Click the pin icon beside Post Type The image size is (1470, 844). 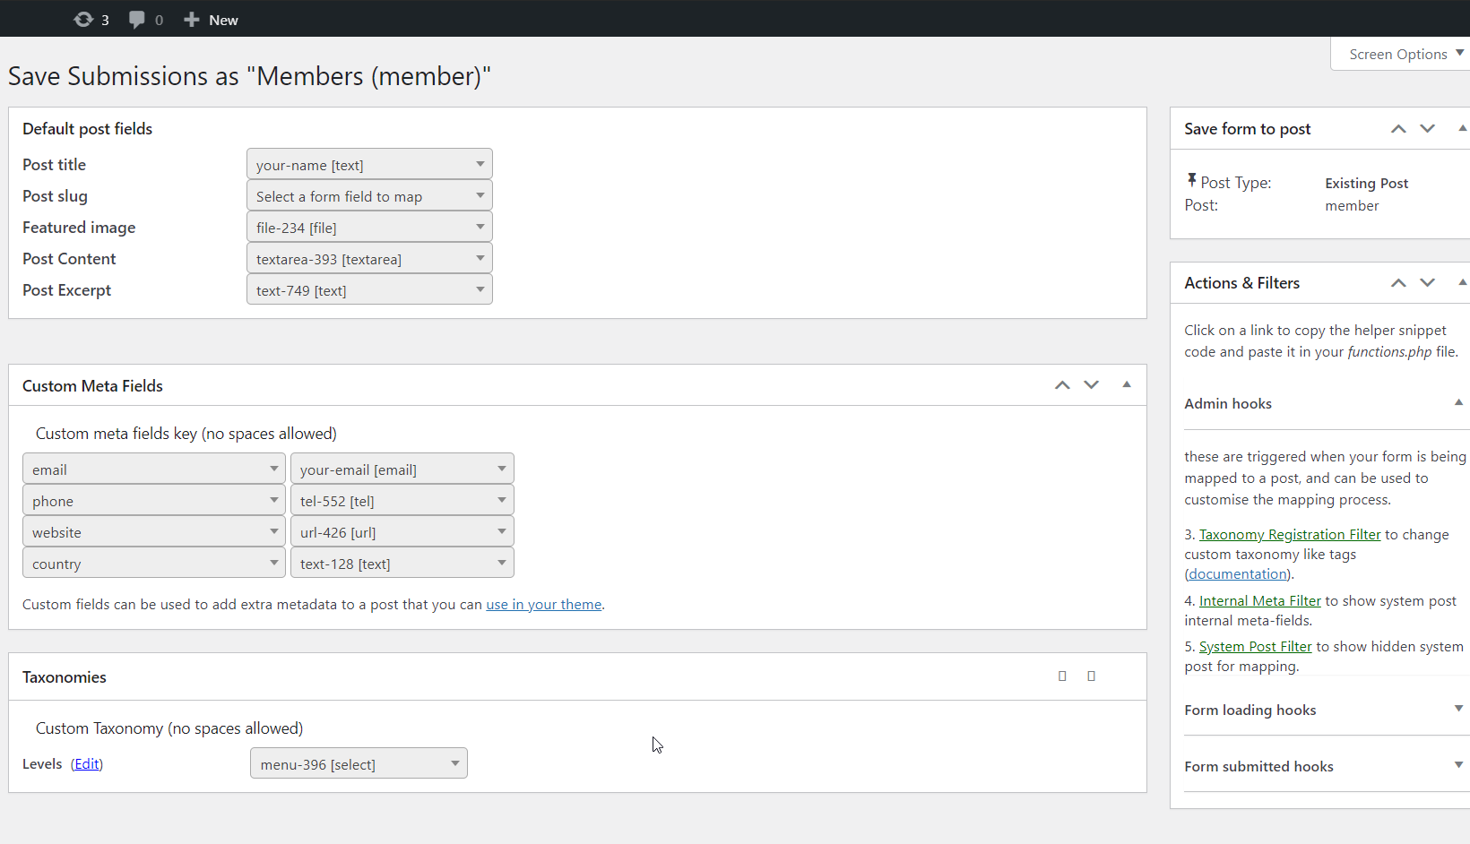(x=1191, y=179)
